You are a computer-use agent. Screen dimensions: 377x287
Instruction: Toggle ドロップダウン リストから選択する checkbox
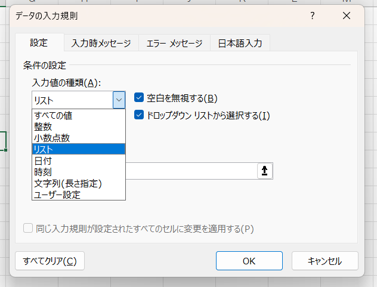[x=140, y=115]
